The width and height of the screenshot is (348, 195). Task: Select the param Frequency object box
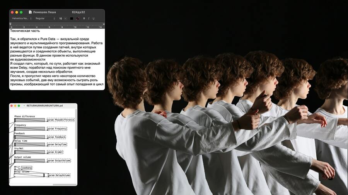(x=57, y=129)
